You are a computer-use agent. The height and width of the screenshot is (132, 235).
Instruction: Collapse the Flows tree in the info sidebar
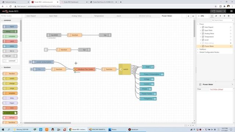(x=198, y=24)
